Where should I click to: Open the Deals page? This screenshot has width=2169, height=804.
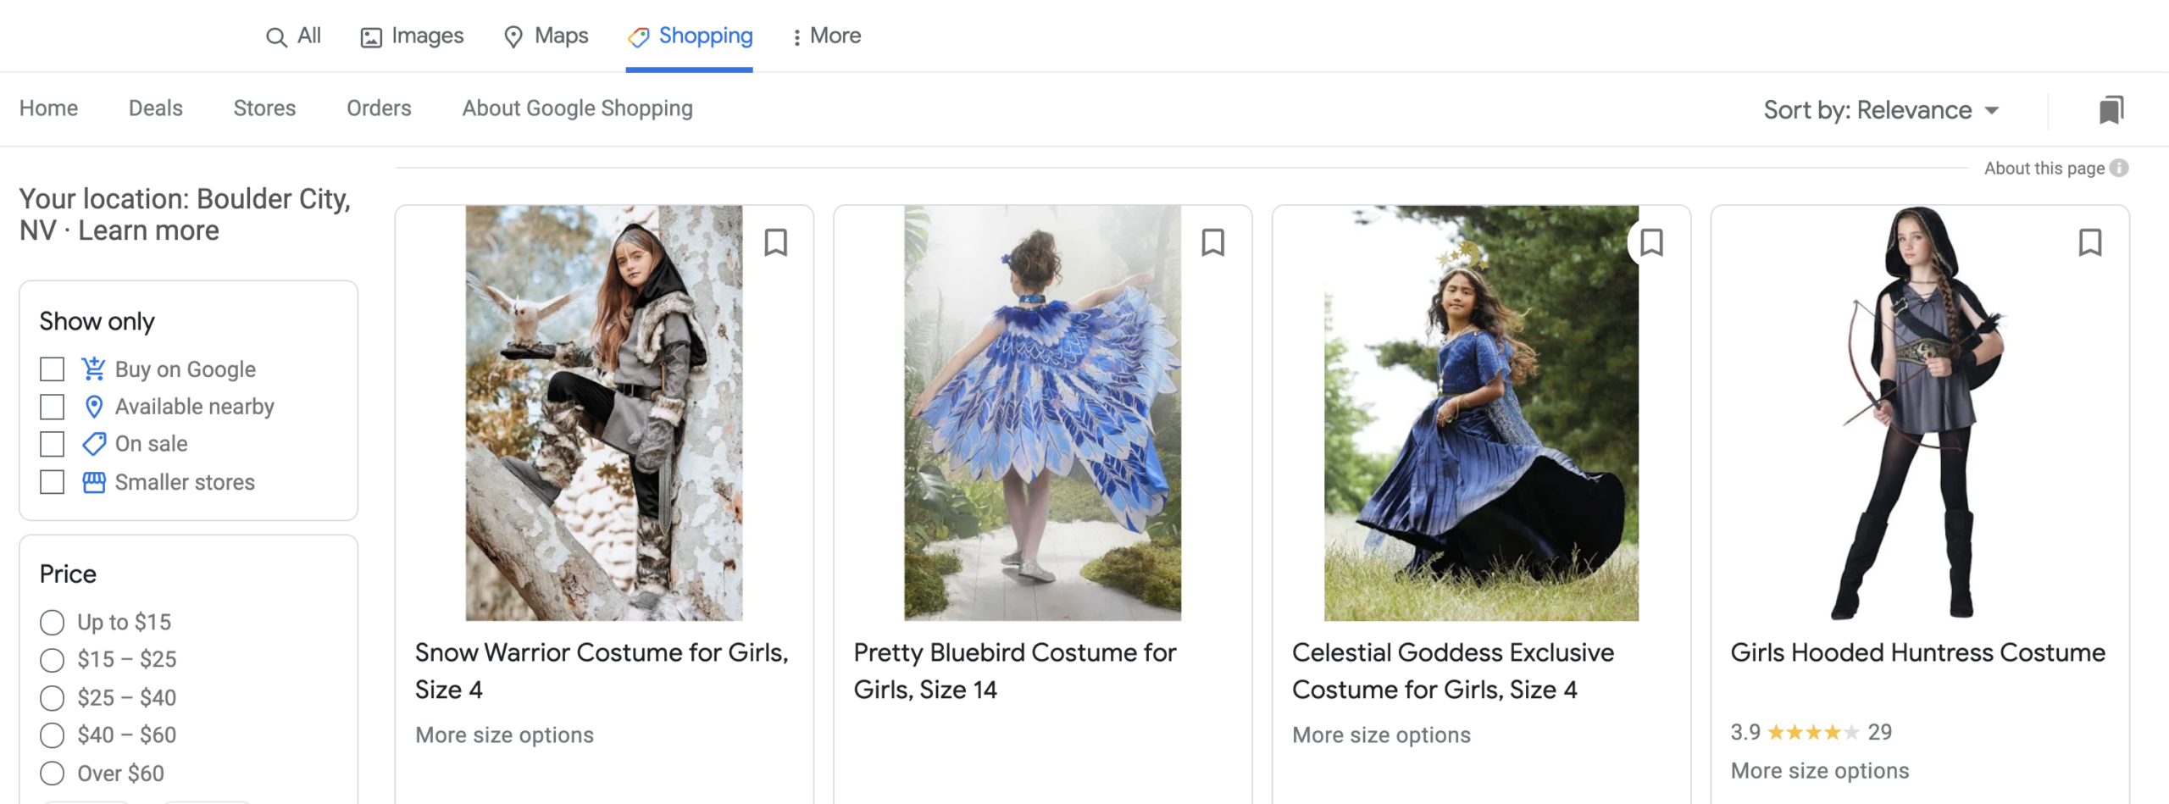tap(155, 108)
